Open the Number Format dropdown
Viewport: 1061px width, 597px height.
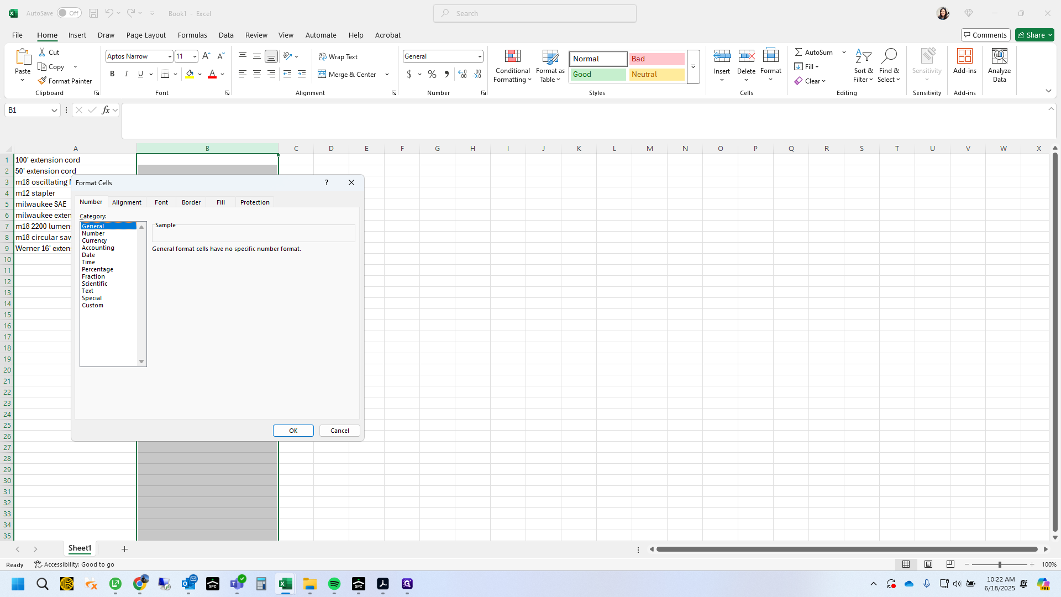click(480, 56)
